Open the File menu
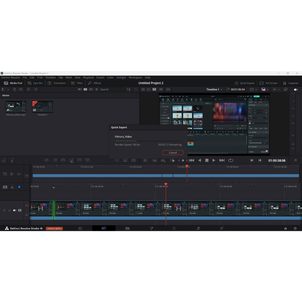 (x=25, y=78)
